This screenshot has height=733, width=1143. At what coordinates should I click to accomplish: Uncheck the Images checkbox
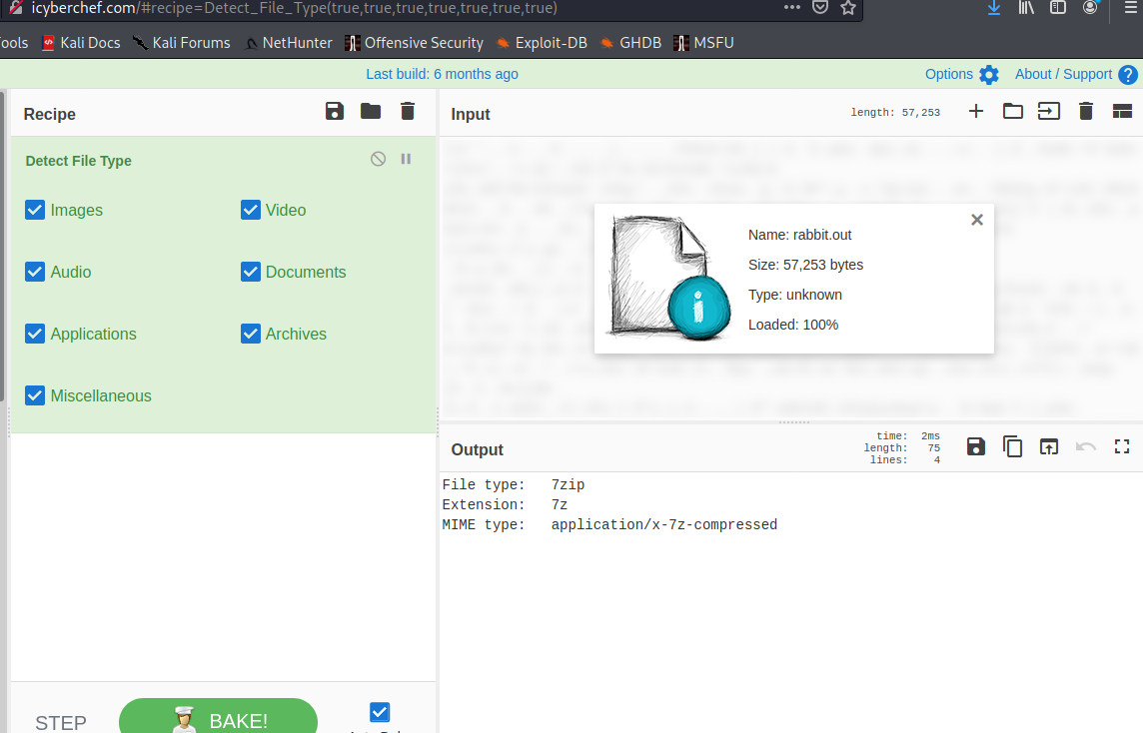[35, 210]
